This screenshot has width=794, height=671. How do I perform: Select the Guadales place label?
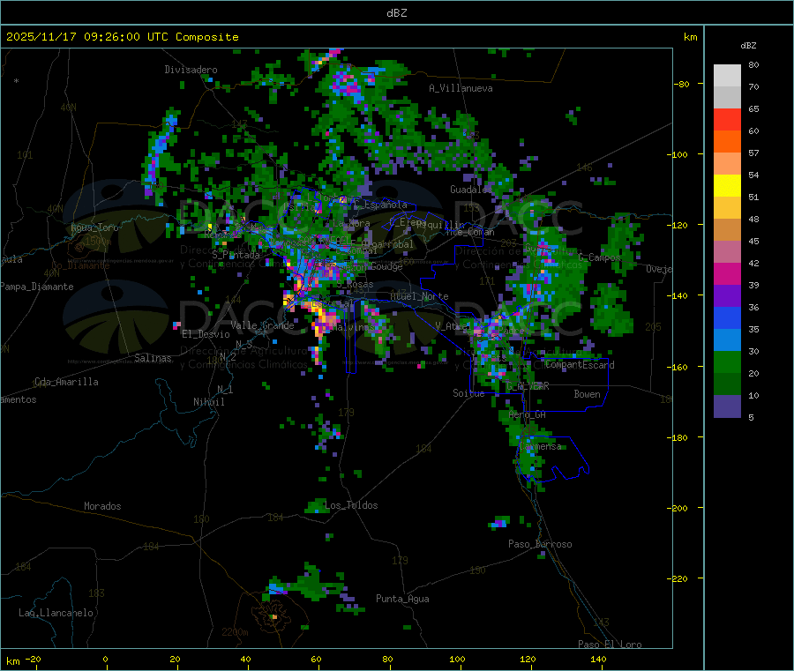[x=471, y=190]
